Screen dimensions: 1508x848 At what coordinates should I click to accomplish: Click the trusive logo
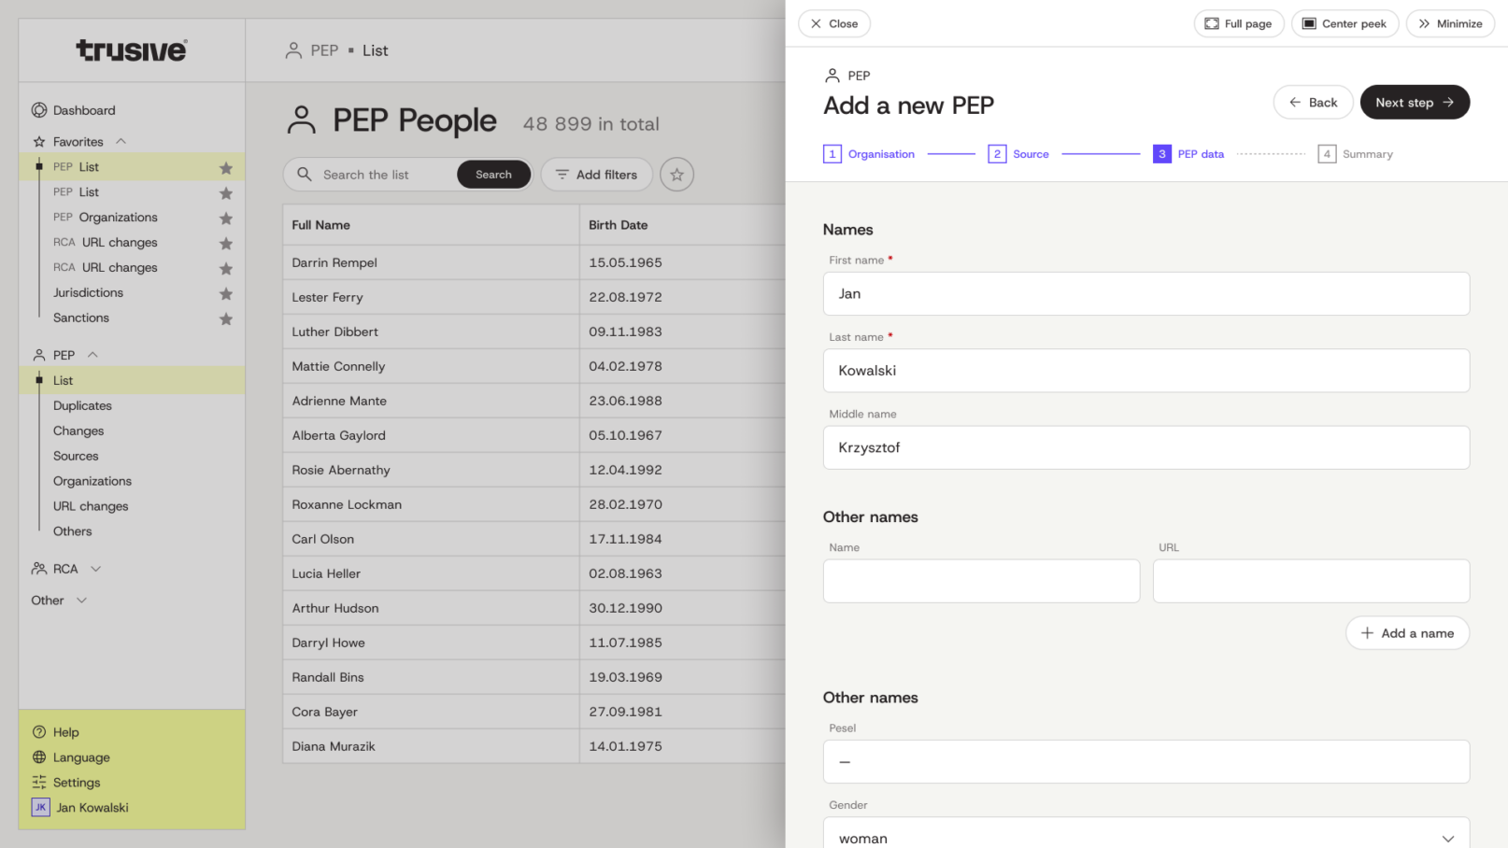tap(132, 50)
